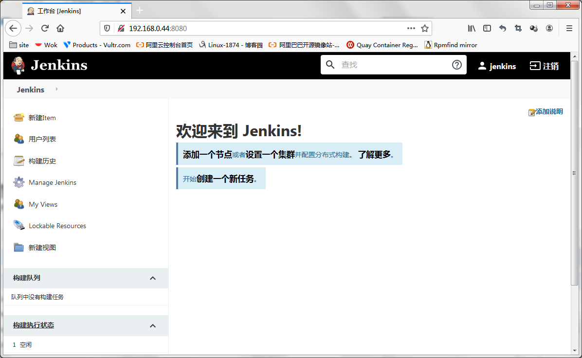Click the 创建一个新任务 link
582x358 pixels.
(x=225, y=179)
